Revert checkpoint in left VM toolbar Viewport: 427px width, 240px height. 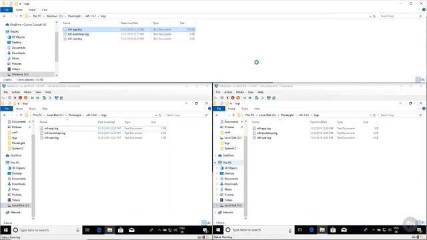coord(50,98)
